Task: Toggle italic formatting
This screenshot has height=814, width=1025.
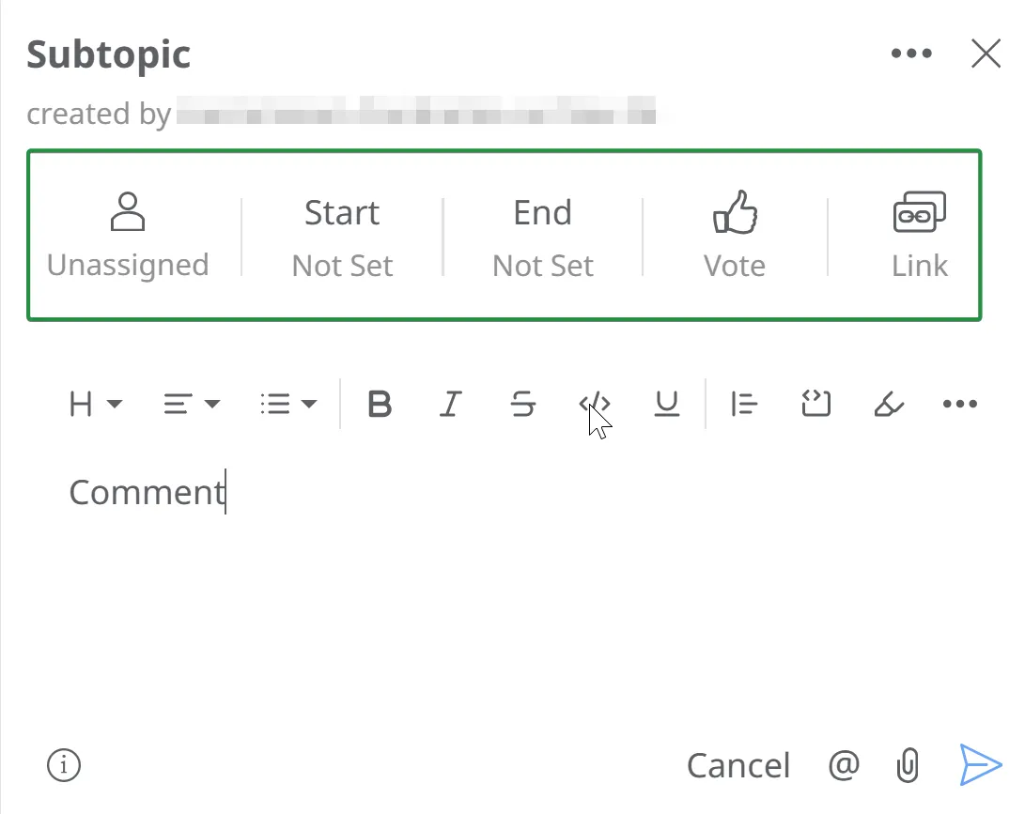Action: (x=451, y=405)
